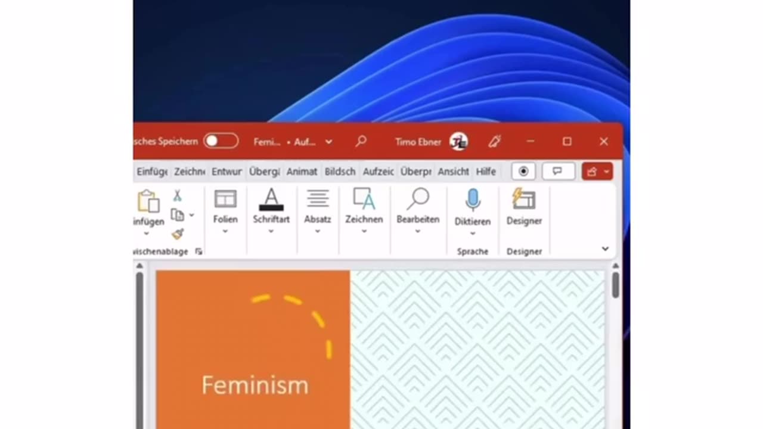Open the Hilfe tab

click(x=486, y=172)
